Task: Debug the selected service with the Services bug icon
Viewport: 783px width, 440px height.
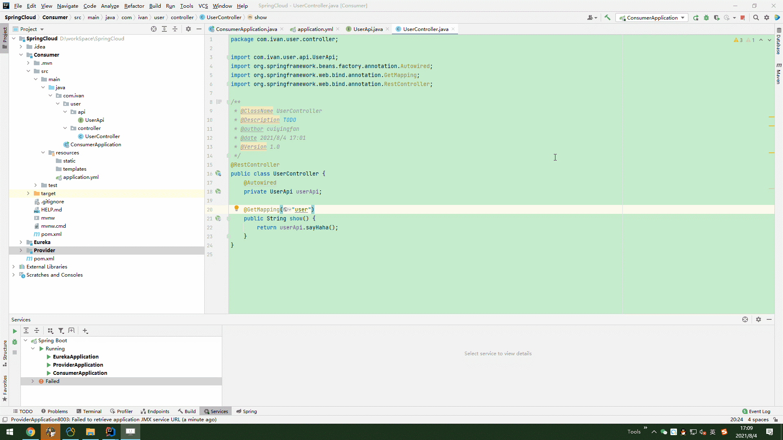Action: pos(15,342)
